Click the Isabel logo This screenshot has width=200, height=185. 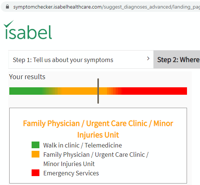(28, 30)
